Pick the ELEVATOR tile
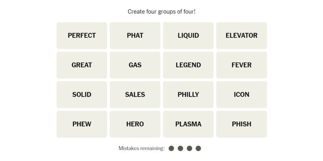 pyautogui.click(x=241, y=35)
